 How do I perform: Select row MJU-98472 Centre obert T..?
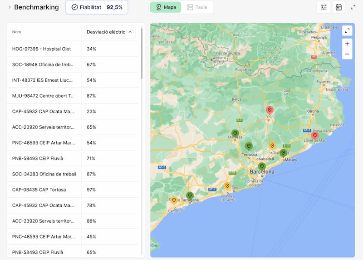pos(73,96)
